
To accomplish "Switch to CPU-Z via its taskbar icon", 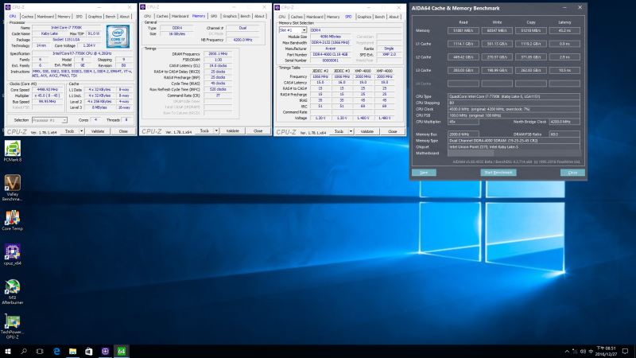I will click(x=105, y=351).
